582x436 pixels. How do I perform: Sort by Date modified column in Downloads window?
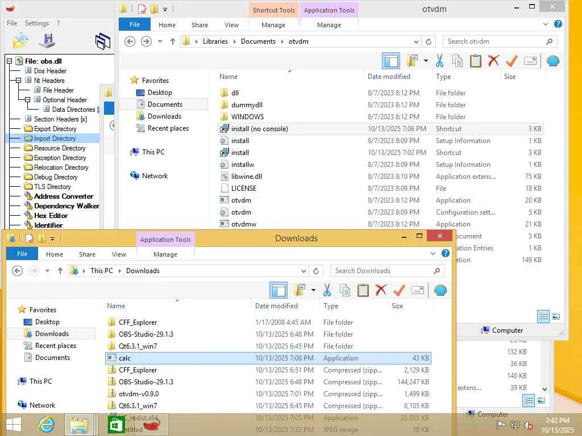point(276,306)
